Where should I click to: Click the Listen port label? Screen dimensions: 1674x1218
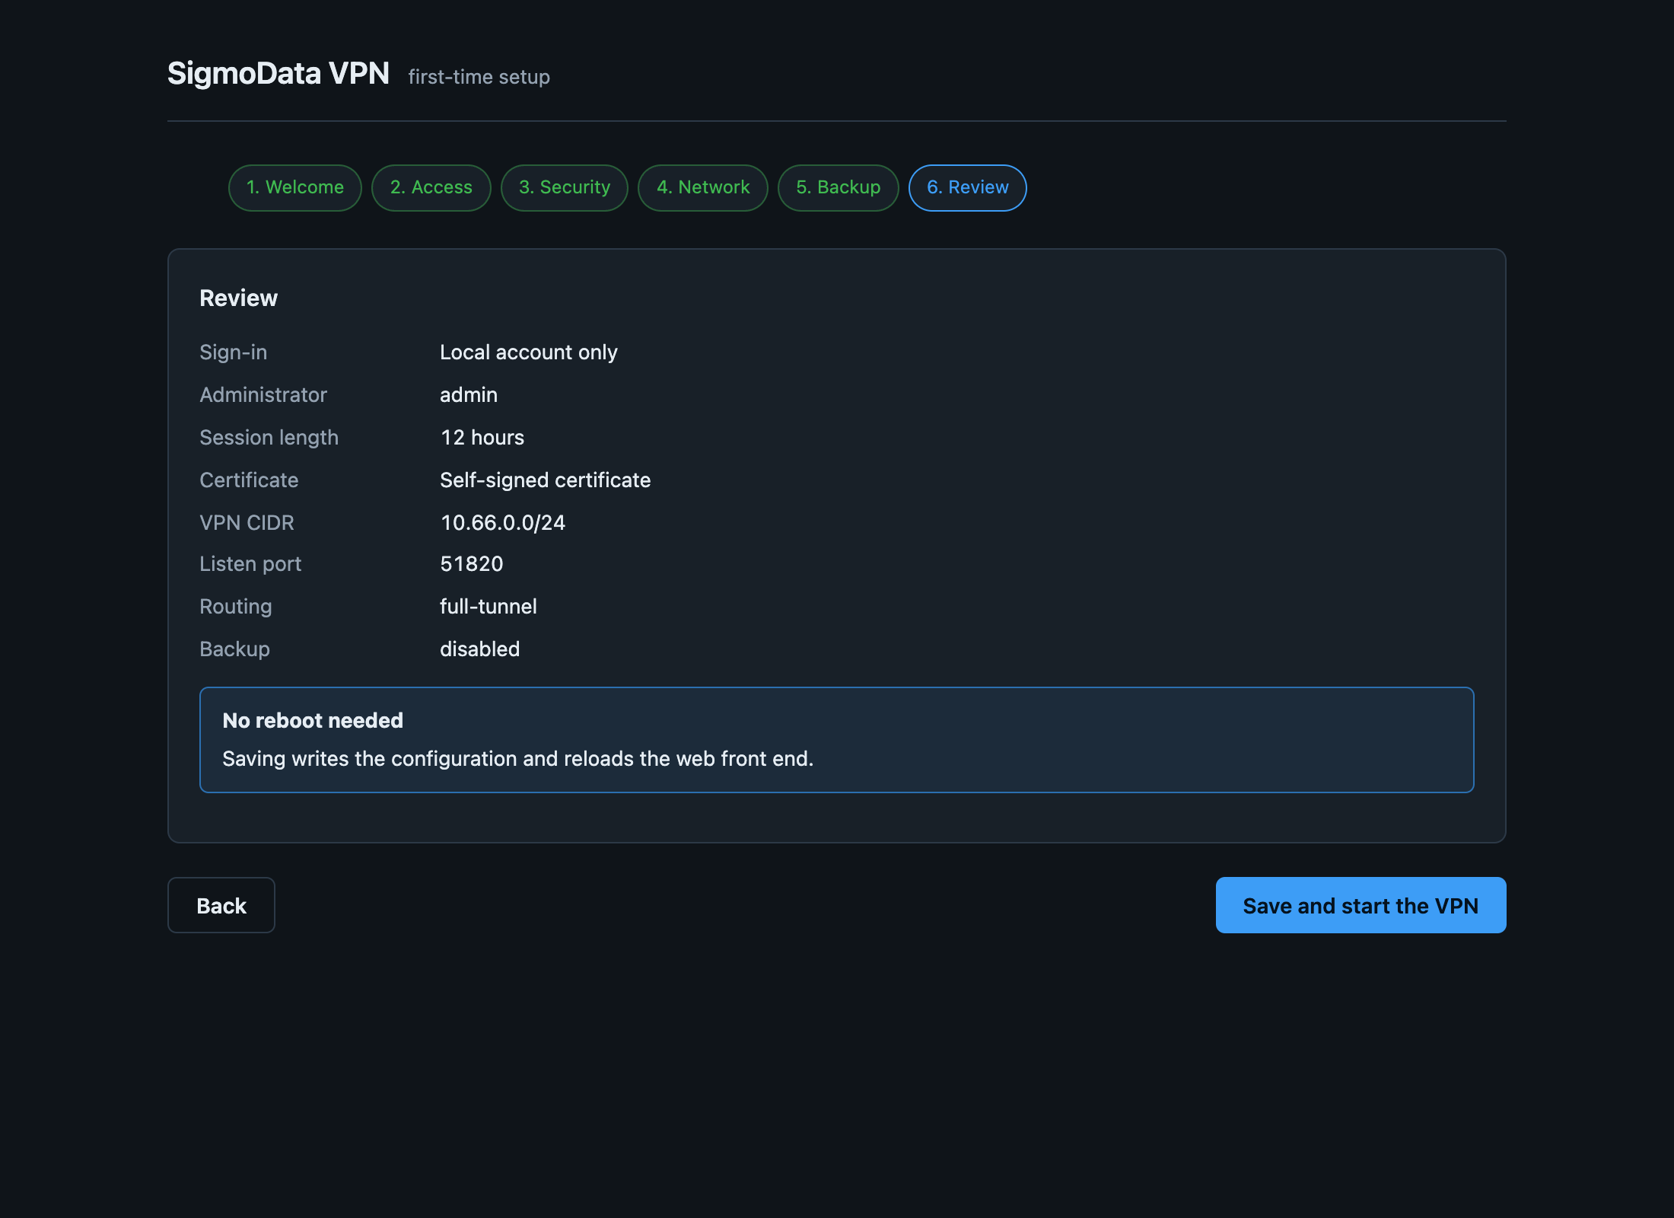click(250, 564)
